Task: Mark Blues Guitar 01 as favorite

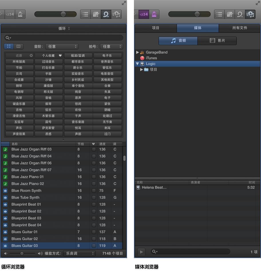Action: point(94,232)
